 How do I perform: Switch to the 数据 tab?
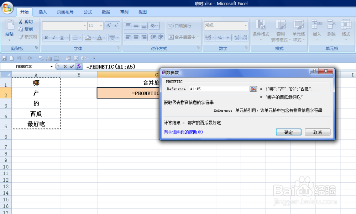tap(106, 12)
